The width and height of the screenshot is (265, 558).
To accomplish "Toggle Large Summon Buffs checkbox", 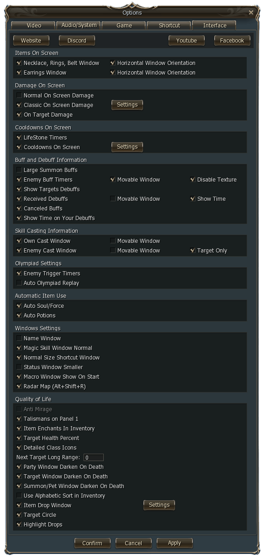I will tap(19, 170).
